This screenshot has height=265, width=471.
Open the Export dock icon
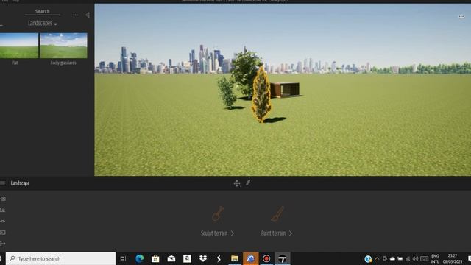(x=3, y=244)
